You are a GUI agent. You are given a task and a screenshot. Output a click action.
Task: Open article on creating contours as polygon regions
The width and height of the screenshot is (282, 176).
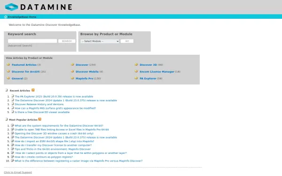click(x=44, y=157)
